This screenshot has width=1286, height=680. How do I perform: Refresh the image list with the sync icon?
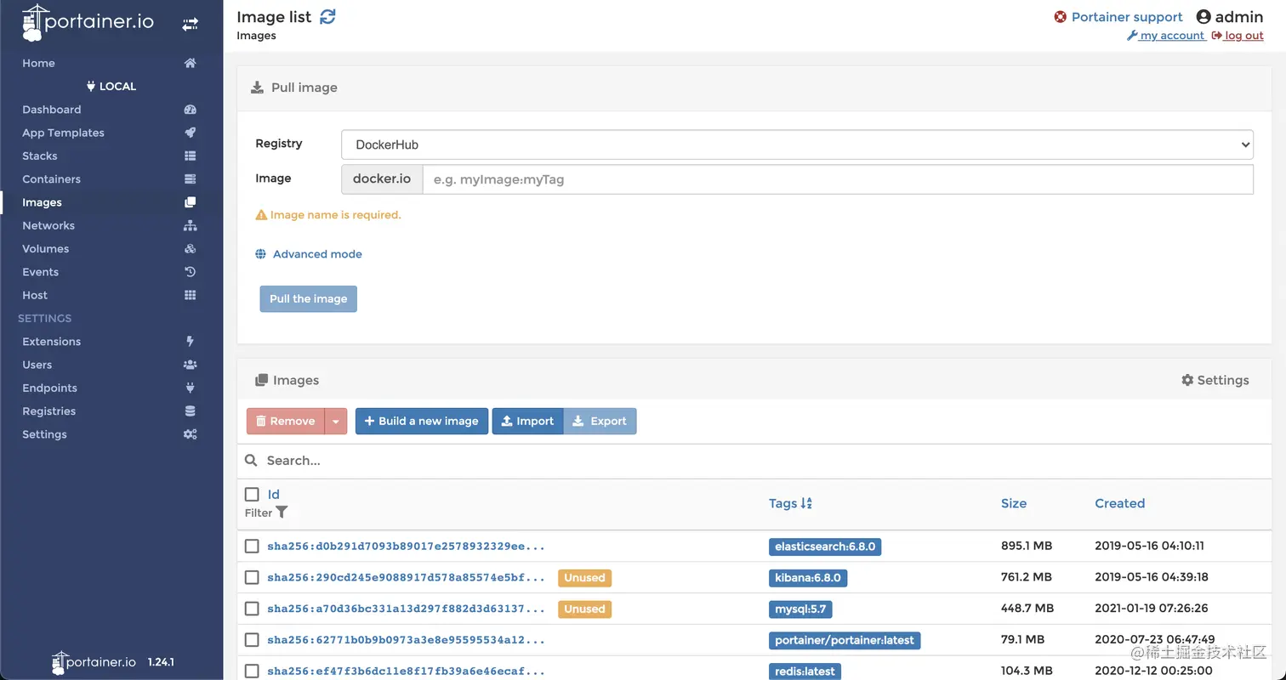point(327,16)
